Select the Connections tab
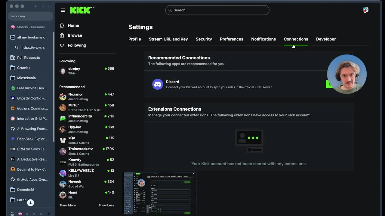This screenshot has height=216, width=385. point(296,39)
